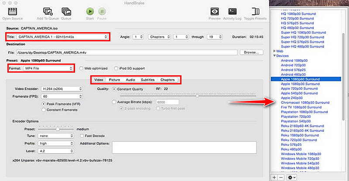Open the end chapter dropdown showing 19

click(215, 37)
